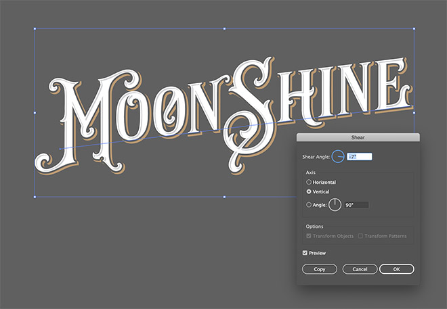The width and height of the screenshot is (447, 309).
Task: Click the bottom-center bounding box handle
Action: [224, 197]
